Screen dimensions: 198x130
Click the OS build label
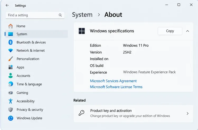(x=97, y=66)
